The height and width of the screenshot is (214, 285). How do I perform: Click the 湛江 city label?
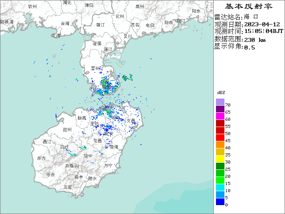[108, 49]
